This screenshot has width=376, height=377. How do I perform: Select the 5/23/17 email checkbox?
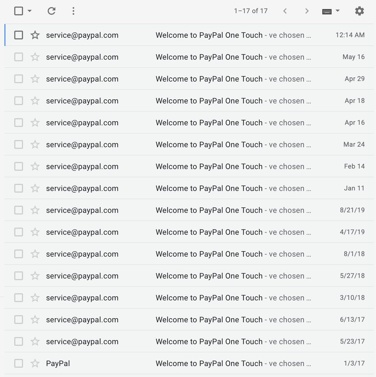pos(19,341)
